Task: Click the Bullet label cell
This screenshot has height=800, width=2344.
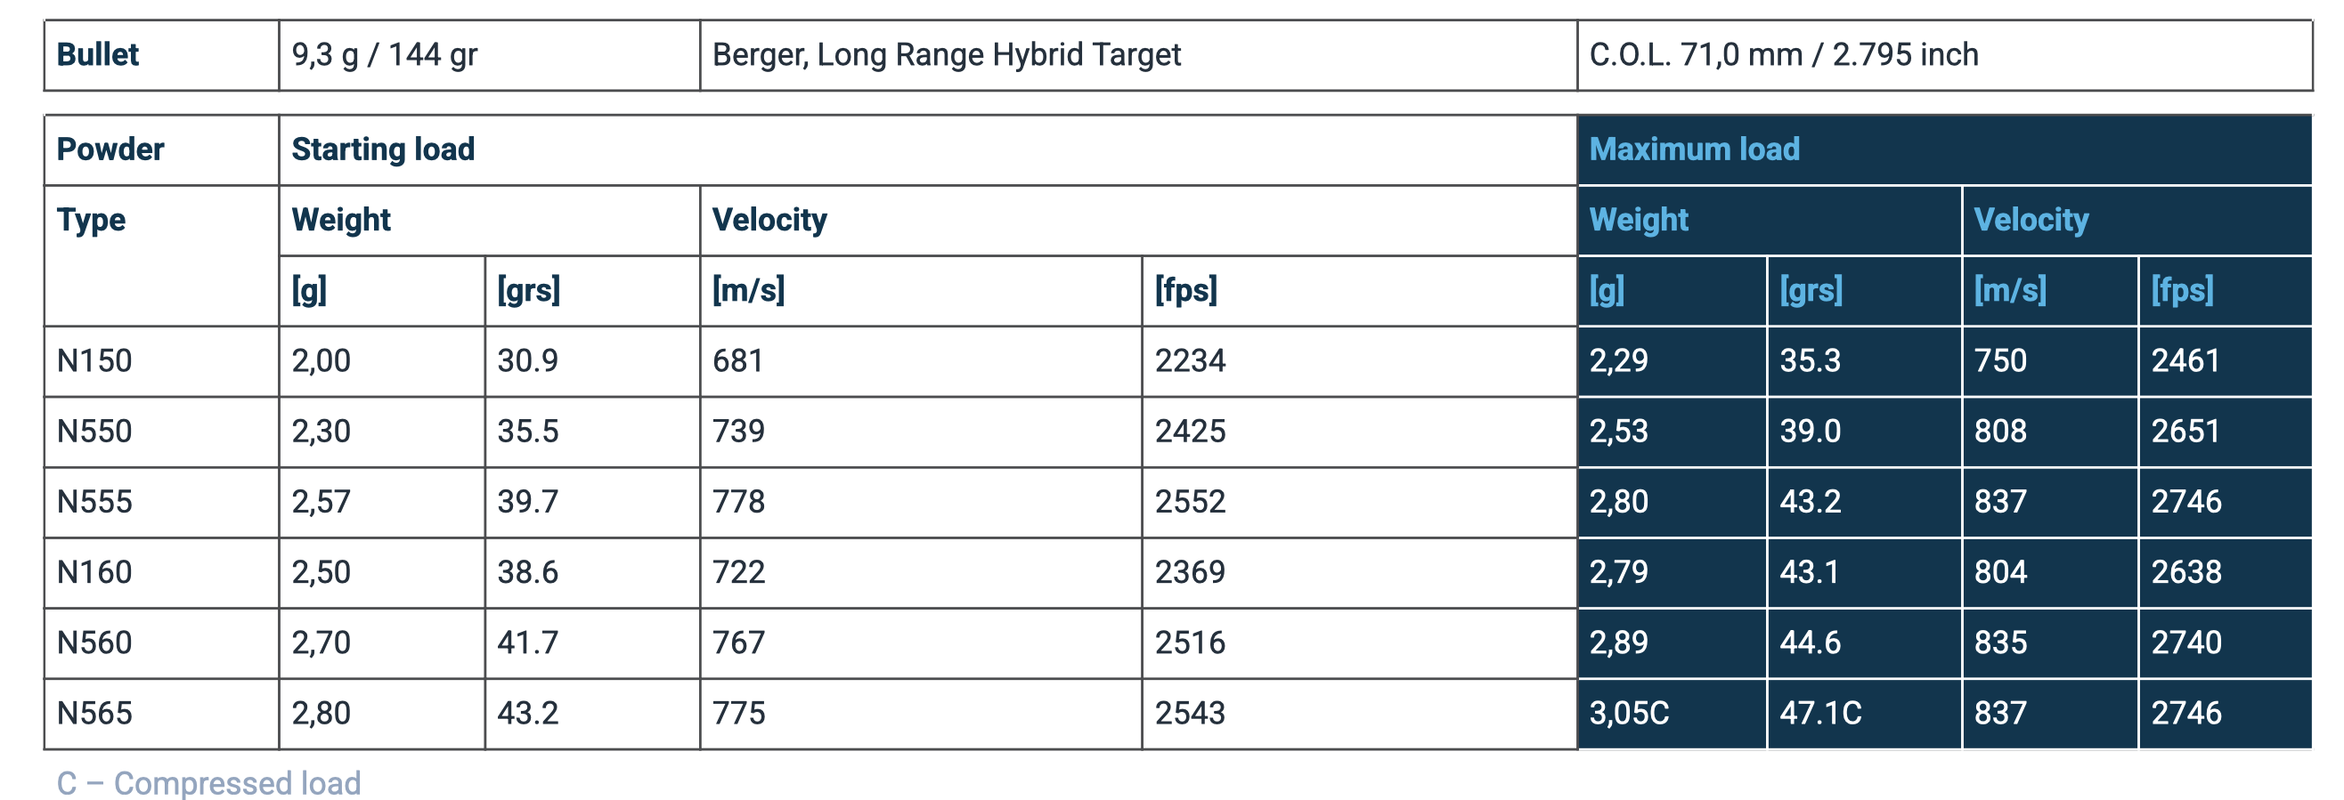Action: coord(162,55)
